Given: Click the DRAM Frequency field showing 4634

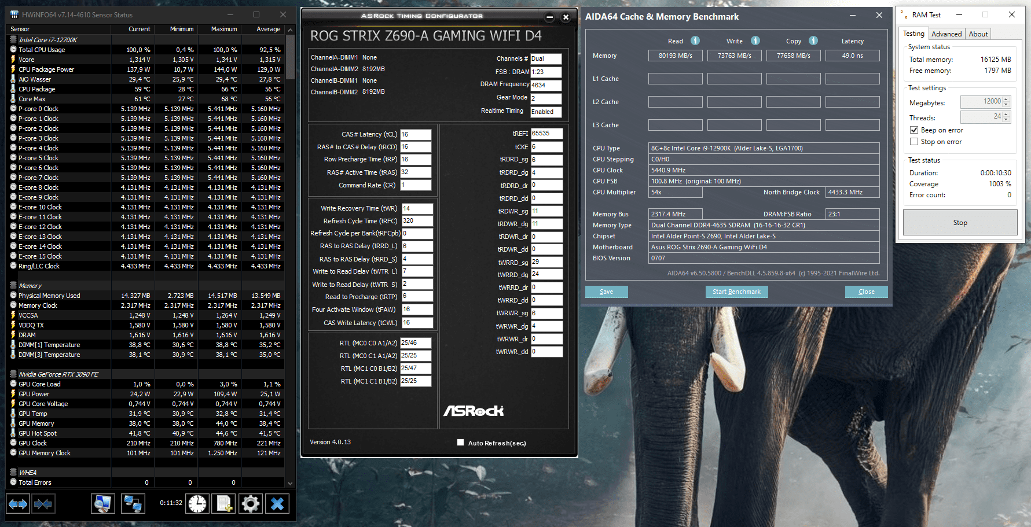Looking at the screenshot, I should click(x=546, y=85).
